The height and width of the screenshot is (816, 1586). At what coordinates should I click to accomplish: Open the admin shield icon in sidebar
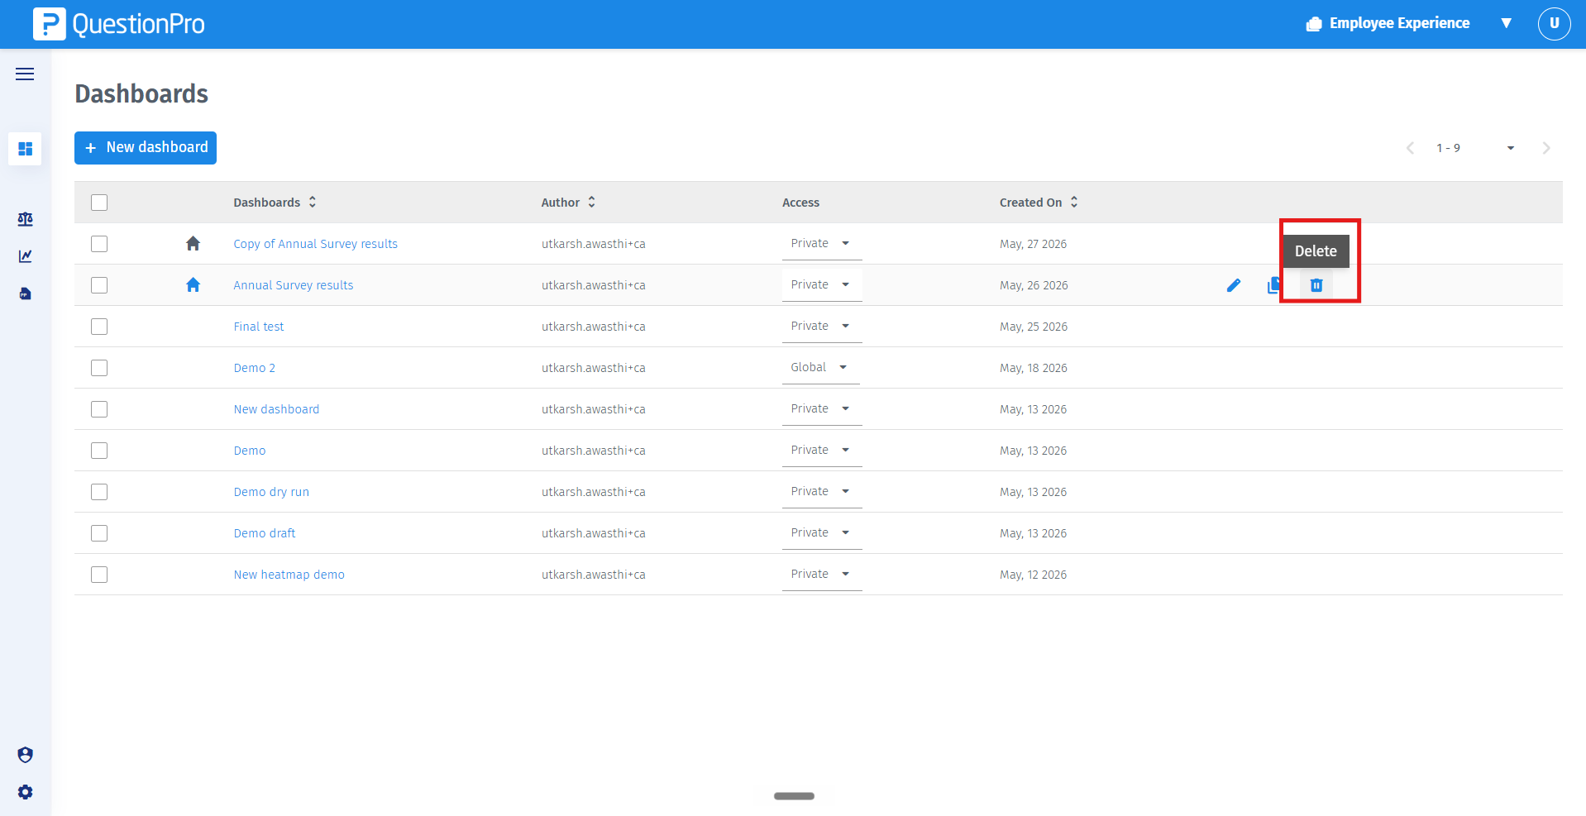[x=25, y=755]
